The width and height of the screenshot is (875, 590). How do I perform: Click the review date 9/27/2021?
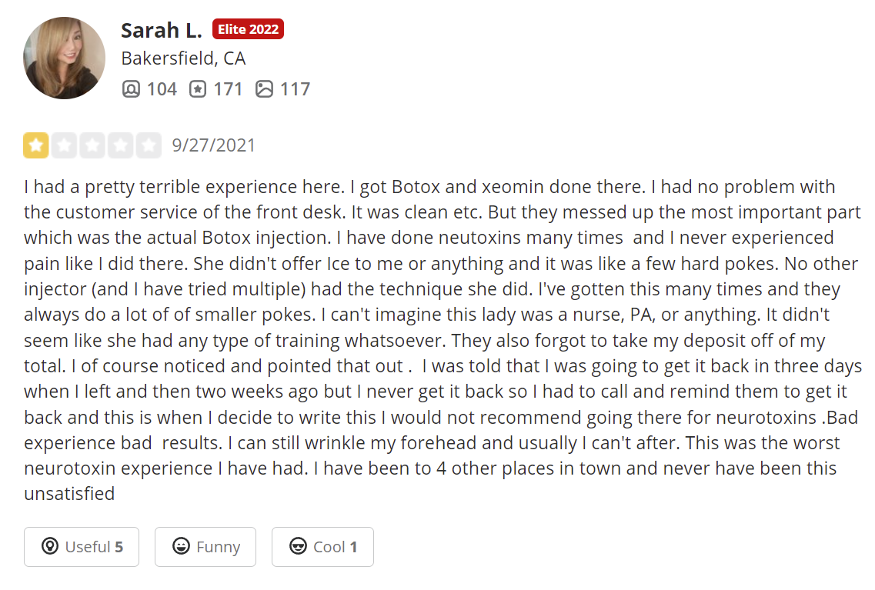(x=214, y=145)
